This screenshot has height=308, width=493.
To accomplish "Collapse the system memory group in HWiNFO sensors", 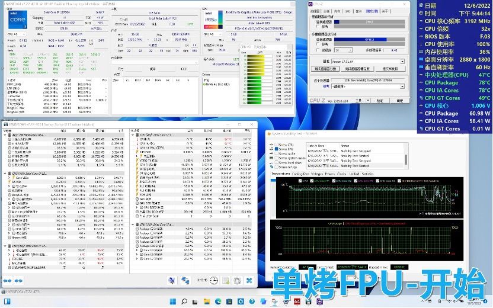I will tap(5, 135).
